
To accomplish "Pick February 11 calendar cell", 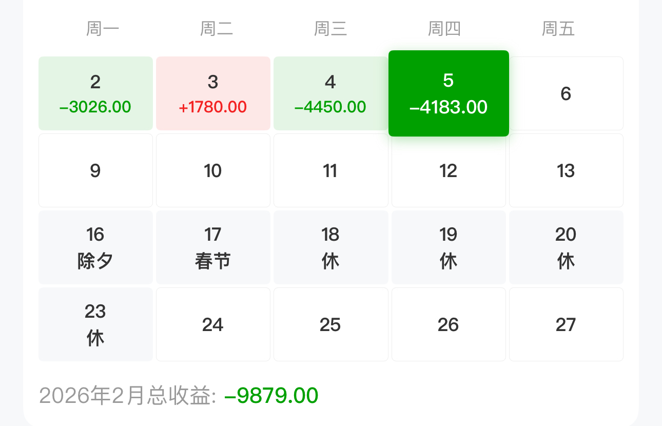I will tap(330, 170).
